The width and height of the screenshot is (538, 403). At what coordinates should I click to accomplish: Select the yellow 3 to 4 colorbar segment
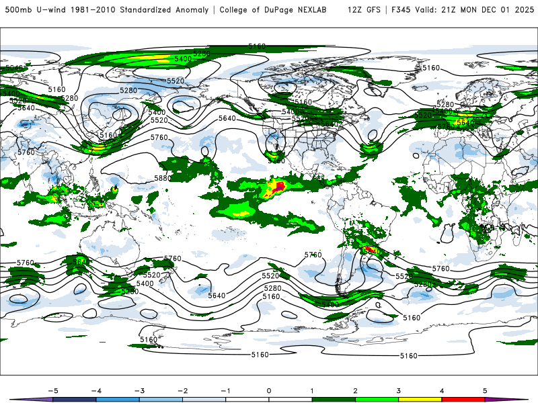420,400
